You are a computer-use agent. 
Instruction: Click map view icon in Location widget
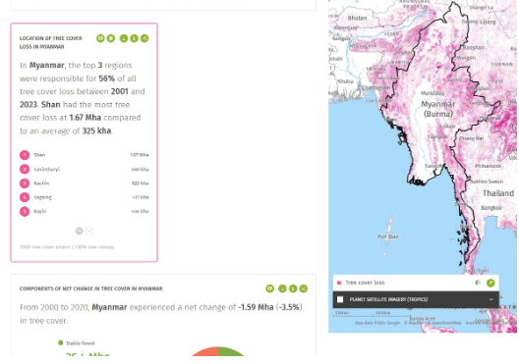click(100, 38)
